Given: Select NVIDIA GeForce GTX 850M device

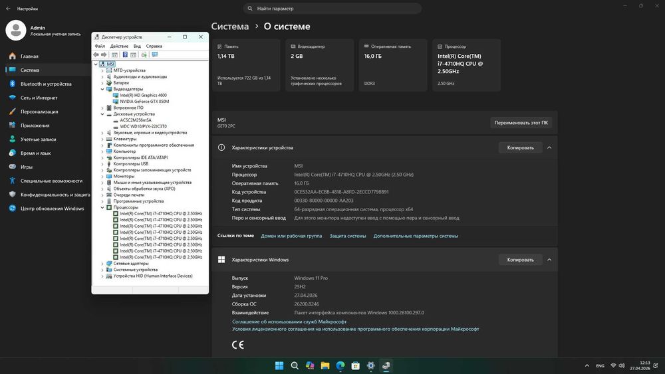Looking at the screenshot, I should (x=144, y=102).
